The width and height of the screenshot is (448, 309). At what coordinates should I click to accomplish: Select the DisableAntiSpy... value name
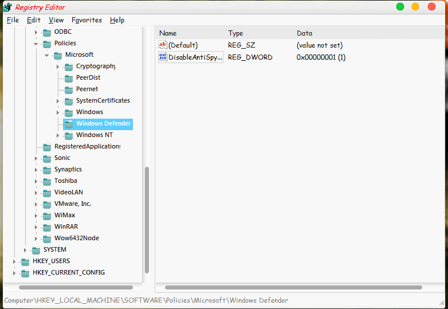click(195, 57)
